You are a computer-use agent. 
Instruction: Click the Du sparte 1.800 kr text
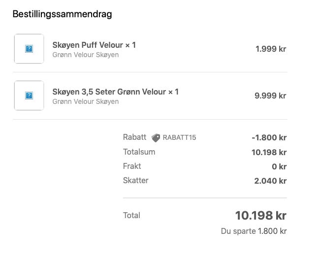254,231
